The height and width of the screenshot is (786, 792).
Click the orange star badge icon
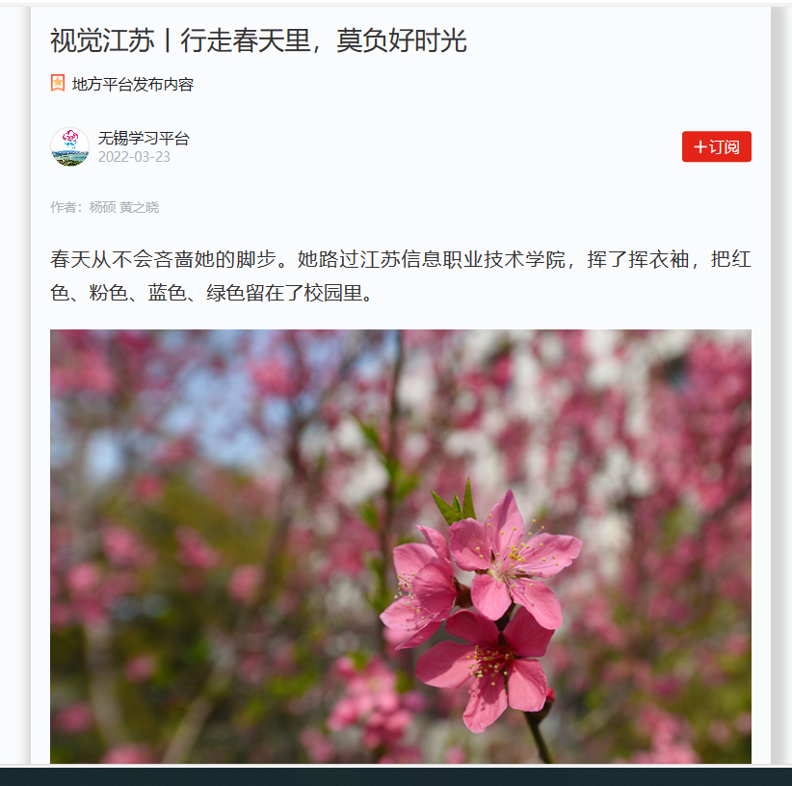(58, 83)
